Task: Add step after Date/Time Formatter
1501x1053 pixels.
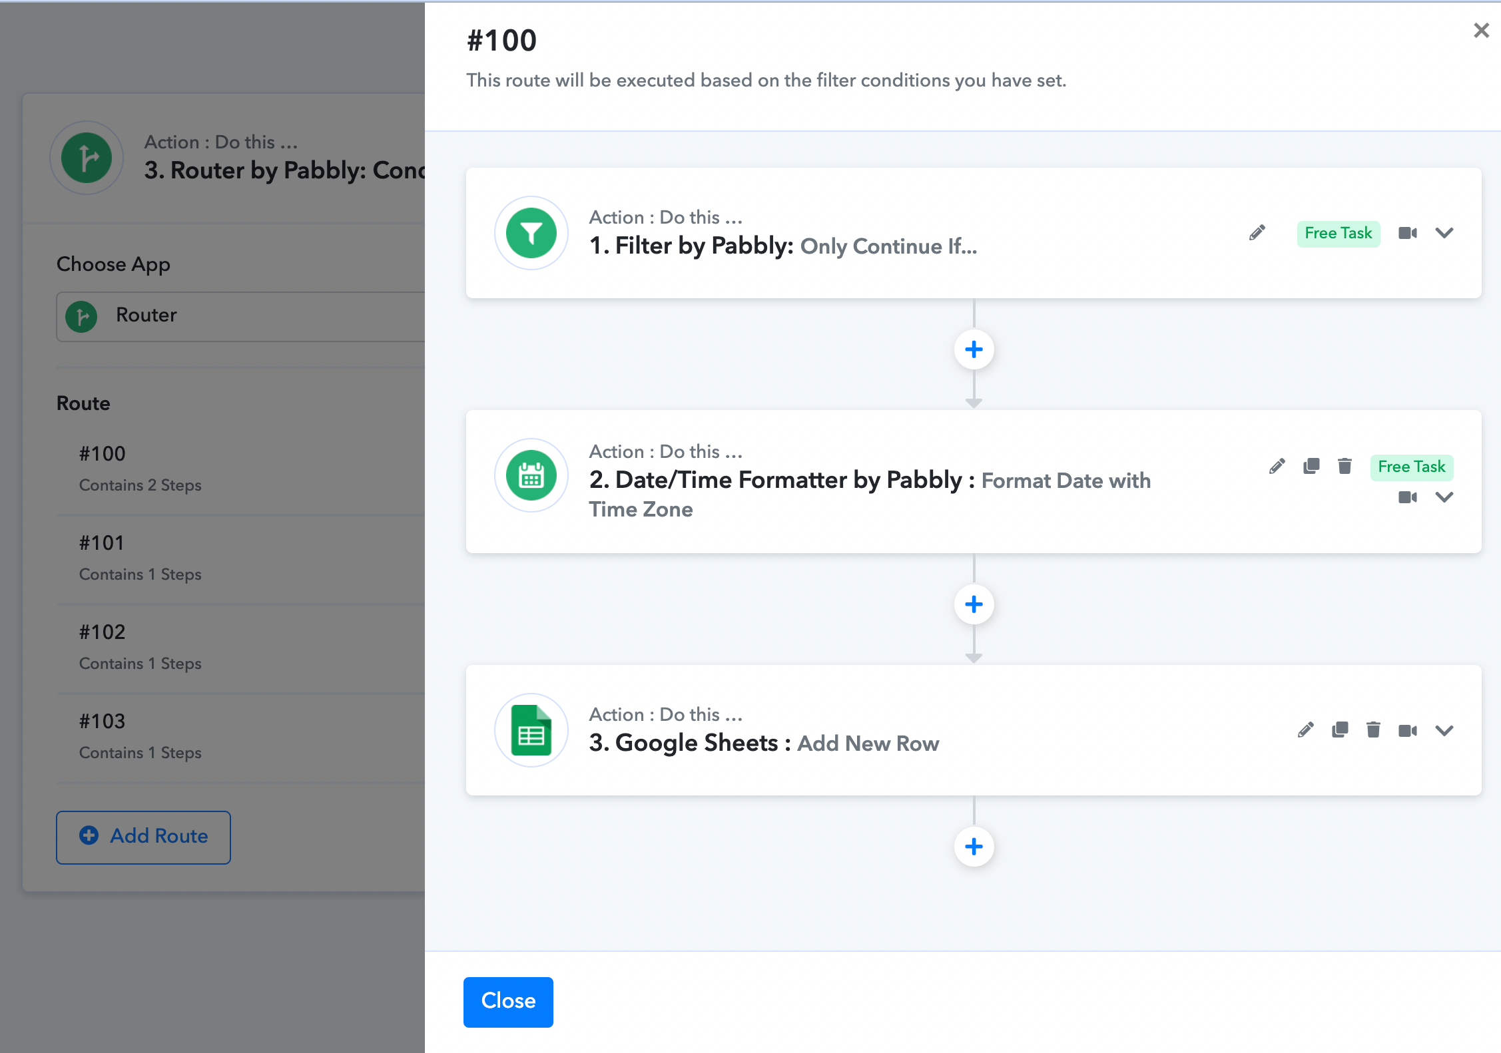Action: coord(974,604)
